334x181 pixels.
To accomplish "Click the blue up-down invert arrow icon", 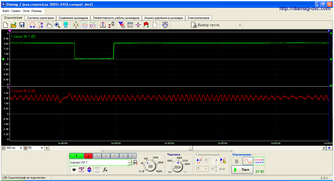I will pos(89,170).
